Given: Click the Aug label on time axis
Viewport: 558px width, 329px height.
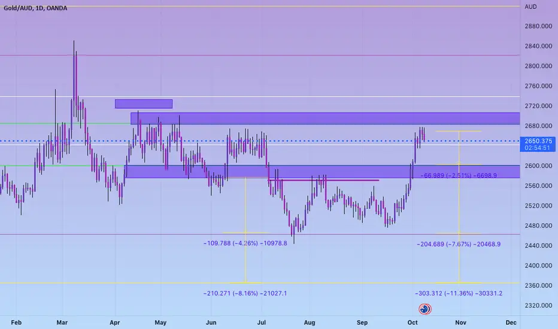Looking at the screenshot, I should pos(310,322).
